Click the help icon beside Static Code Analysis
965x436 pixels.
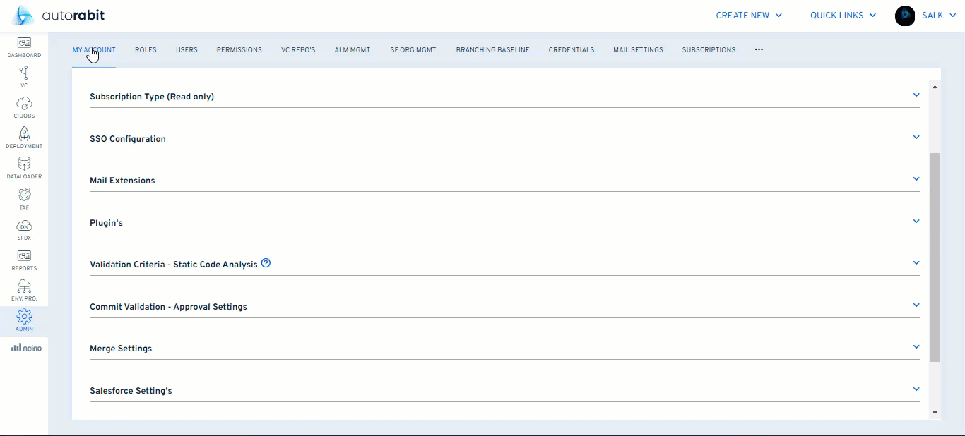click(x=266, y=263)
